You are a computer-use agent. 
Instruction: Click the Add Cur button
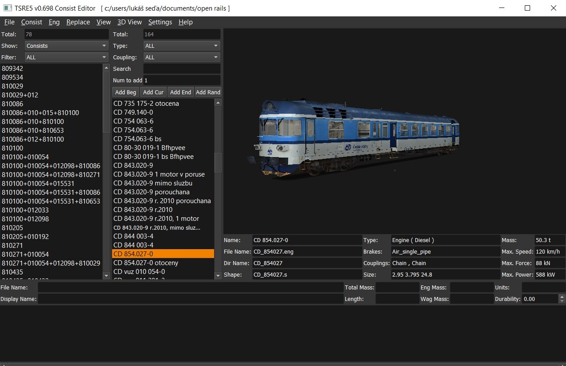pos(153,92)
